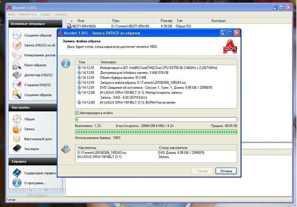Click the Стирание DVD/CD eraser icon
297x207 pixels.
tap(17, 85)
